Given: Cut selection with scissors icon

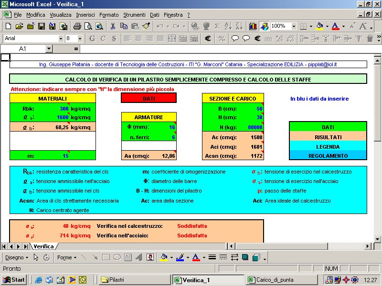Looking at the screenshot, I should [x=113, y=26].
